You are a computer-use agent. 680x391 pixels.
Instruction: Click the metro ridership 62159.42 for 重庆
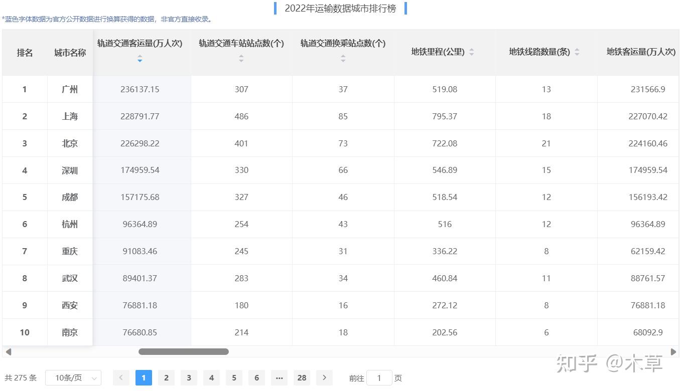pos(648,251)
